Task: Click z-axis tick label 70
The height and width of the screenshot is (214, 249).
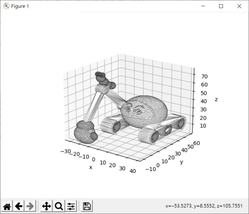Action: 205,77
